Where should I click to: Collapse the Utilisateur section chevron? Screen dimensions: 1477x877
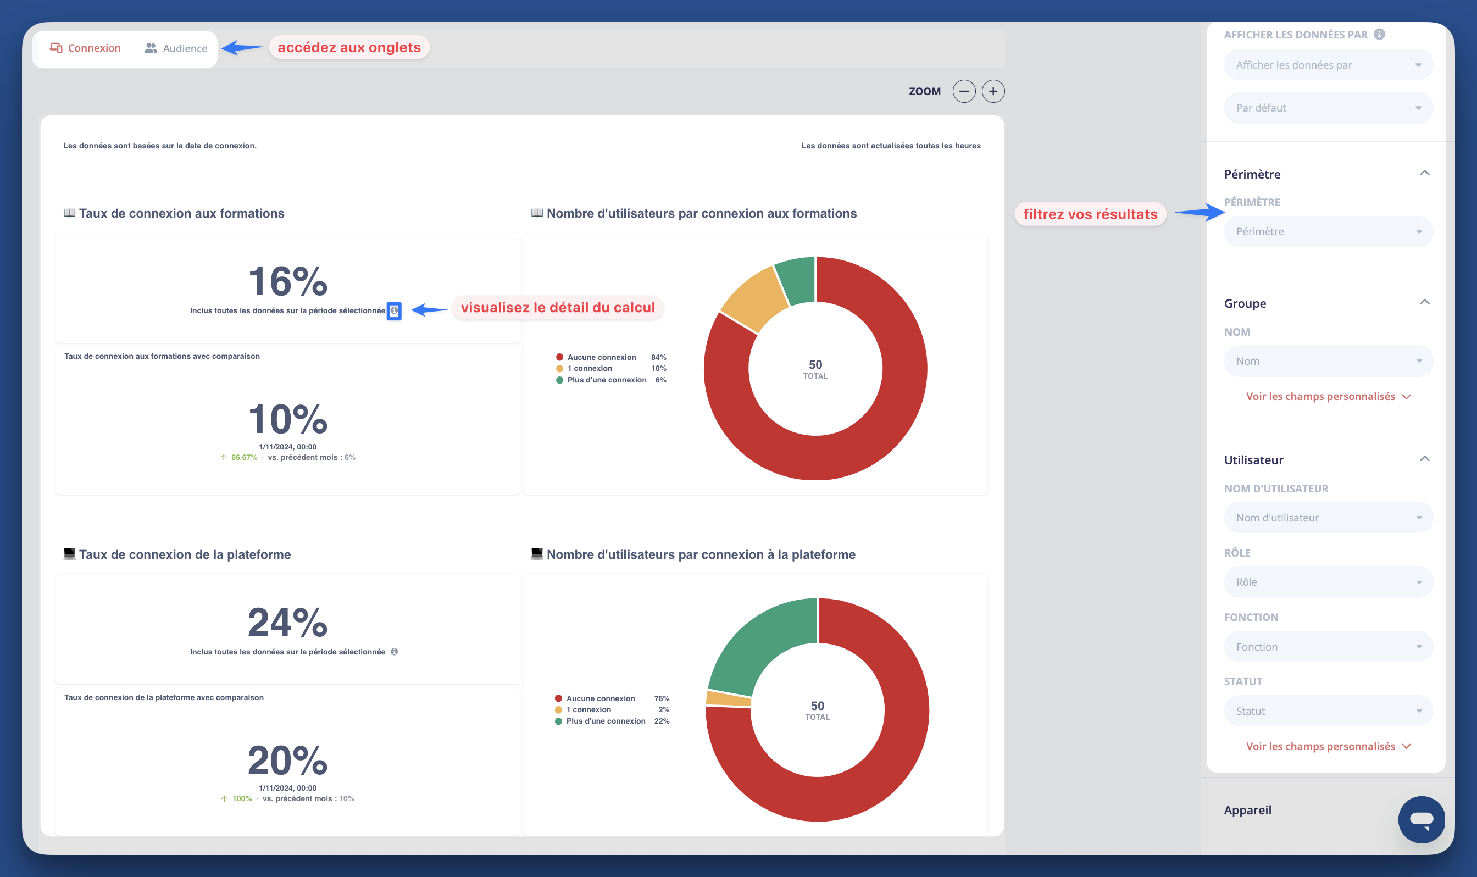click(x=1425, y=459)
